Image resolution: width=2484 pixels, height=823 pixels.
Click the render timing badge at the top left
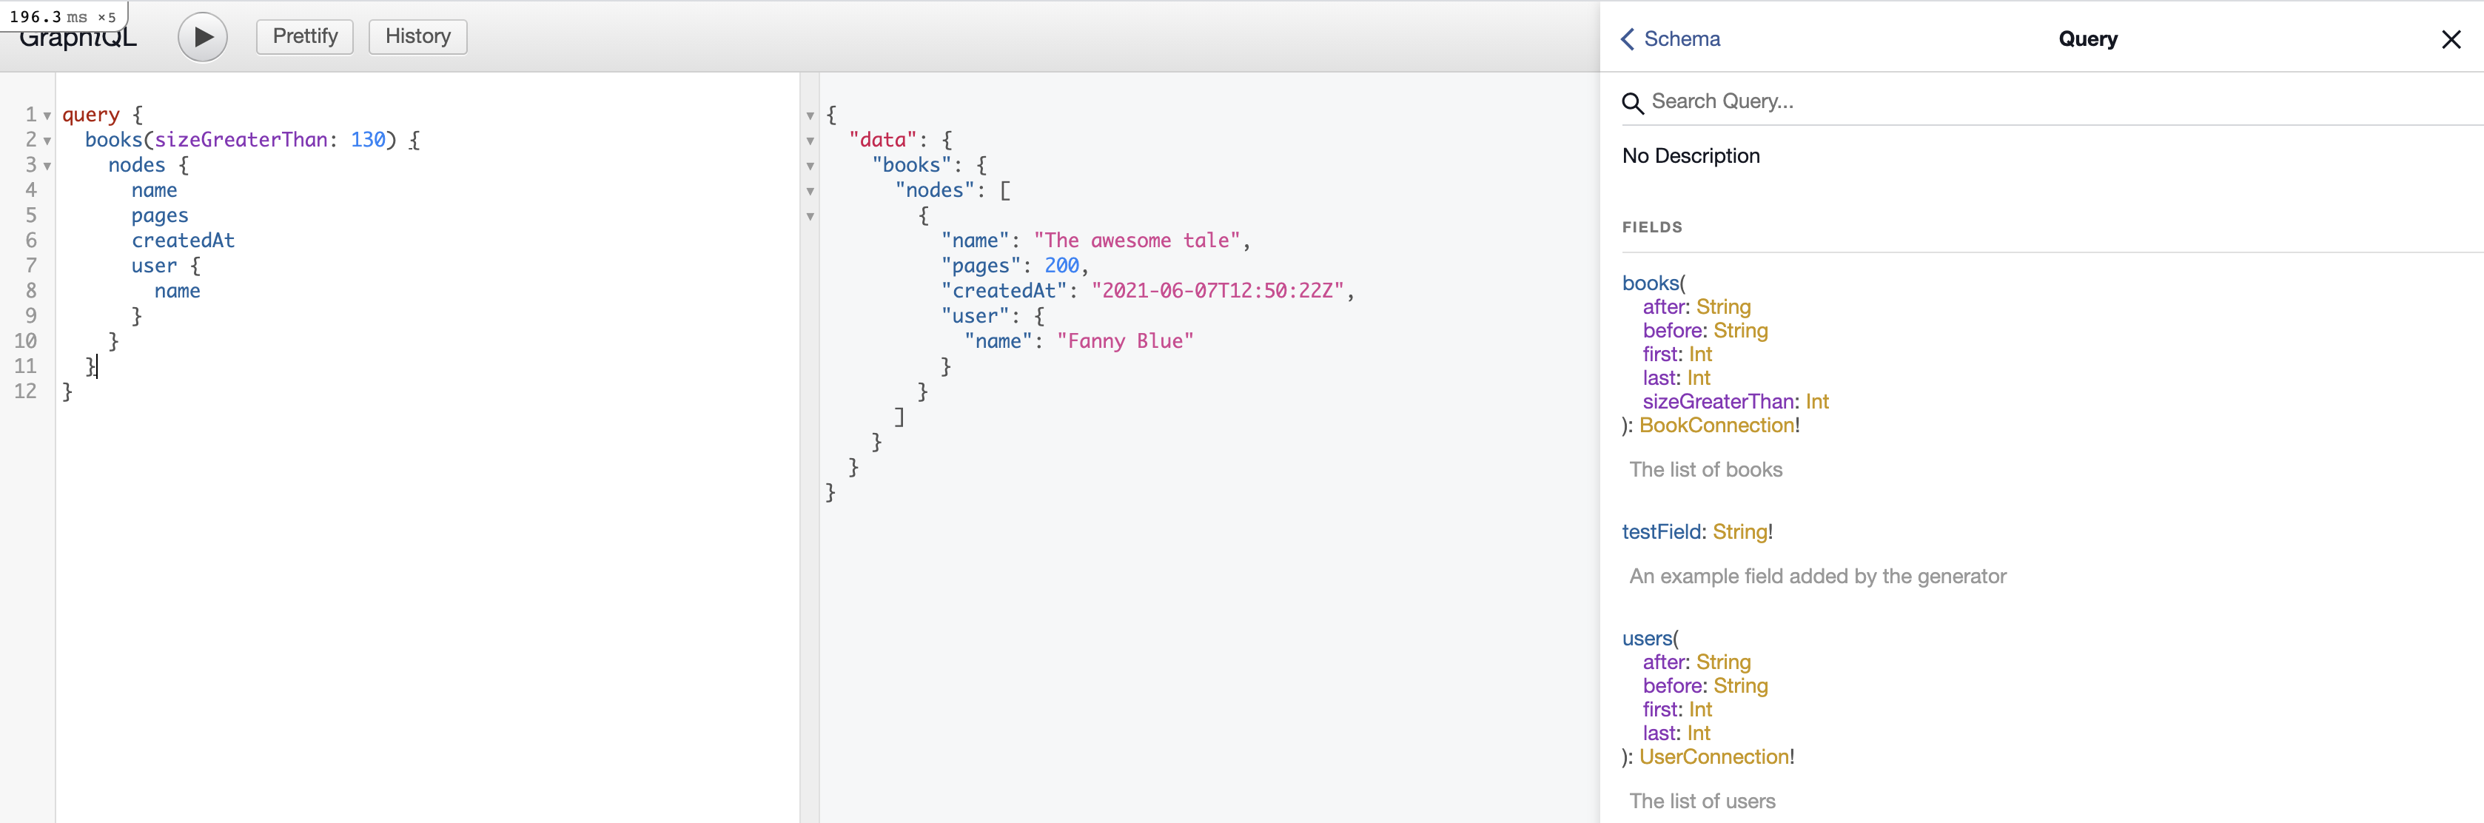63,16
